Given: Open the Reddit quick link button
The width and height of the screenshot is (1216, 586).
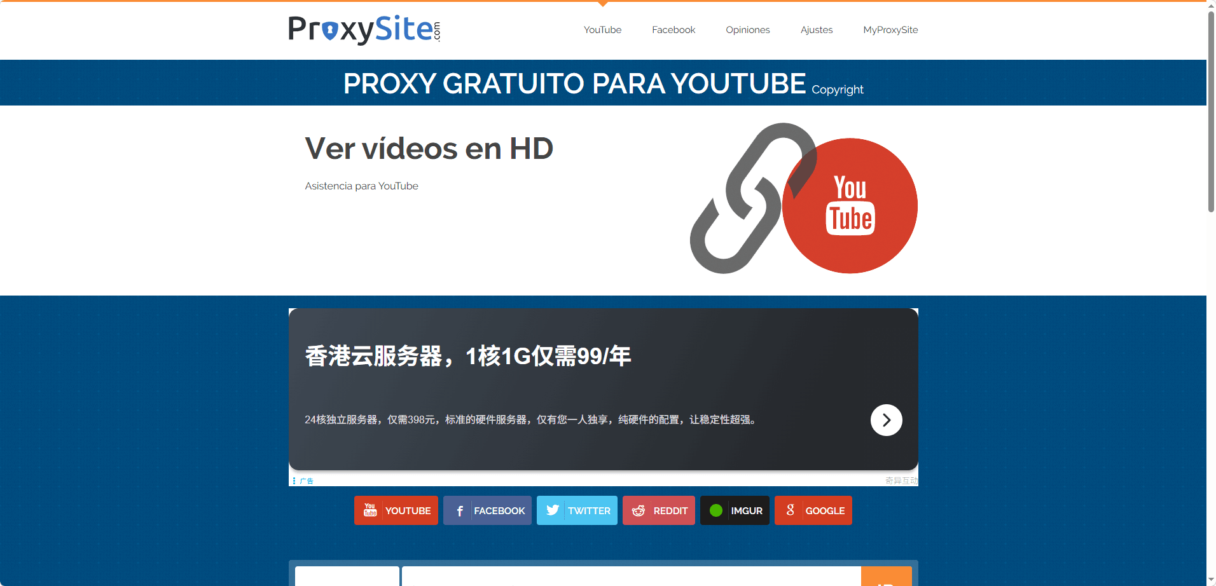Looking at the screenshot, I should coord(658,510).
